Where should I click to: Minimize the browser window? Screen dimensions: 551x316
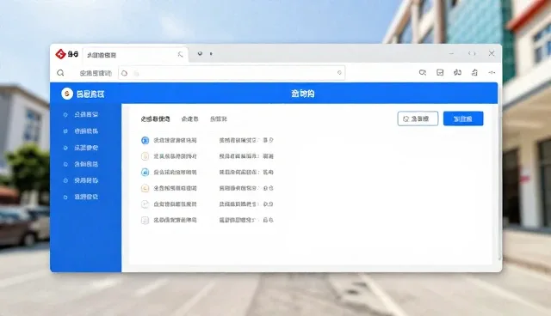pos(451,53)
